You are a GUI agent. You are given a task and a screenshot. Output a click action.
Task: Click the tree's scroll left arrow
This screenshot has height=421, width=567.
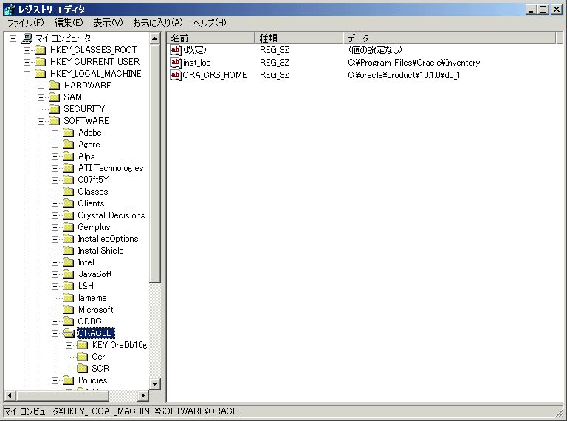pyautogui.click(x=10, y=395)
